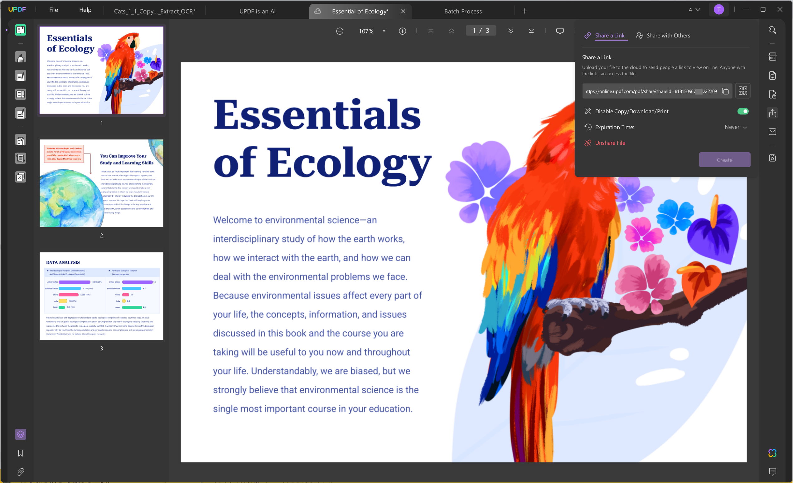The image size is (793, 483).
Task: Open the attachments paperclip icon
Action: (21, 472)
